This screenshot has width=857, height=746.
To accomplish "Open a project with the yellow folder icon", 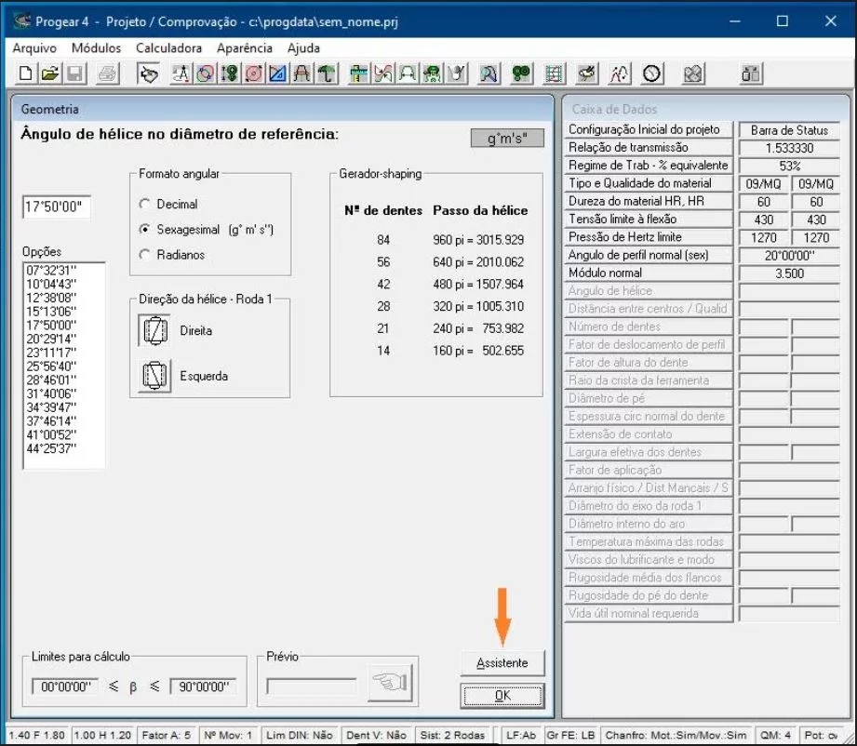I will [x=49, y=73].
